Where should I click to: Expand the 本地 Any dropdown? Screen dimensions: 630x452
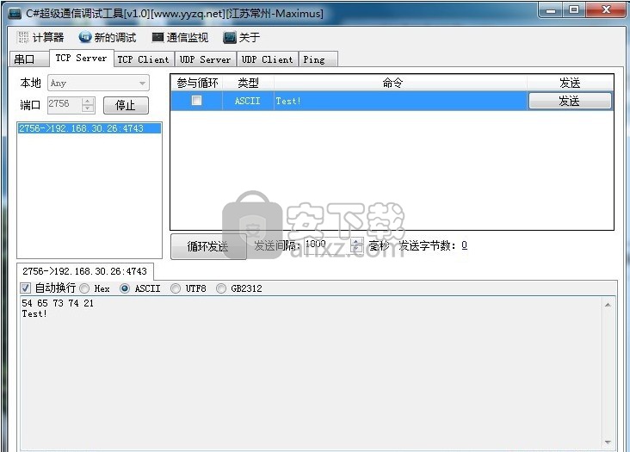click(x=143, y=84)
